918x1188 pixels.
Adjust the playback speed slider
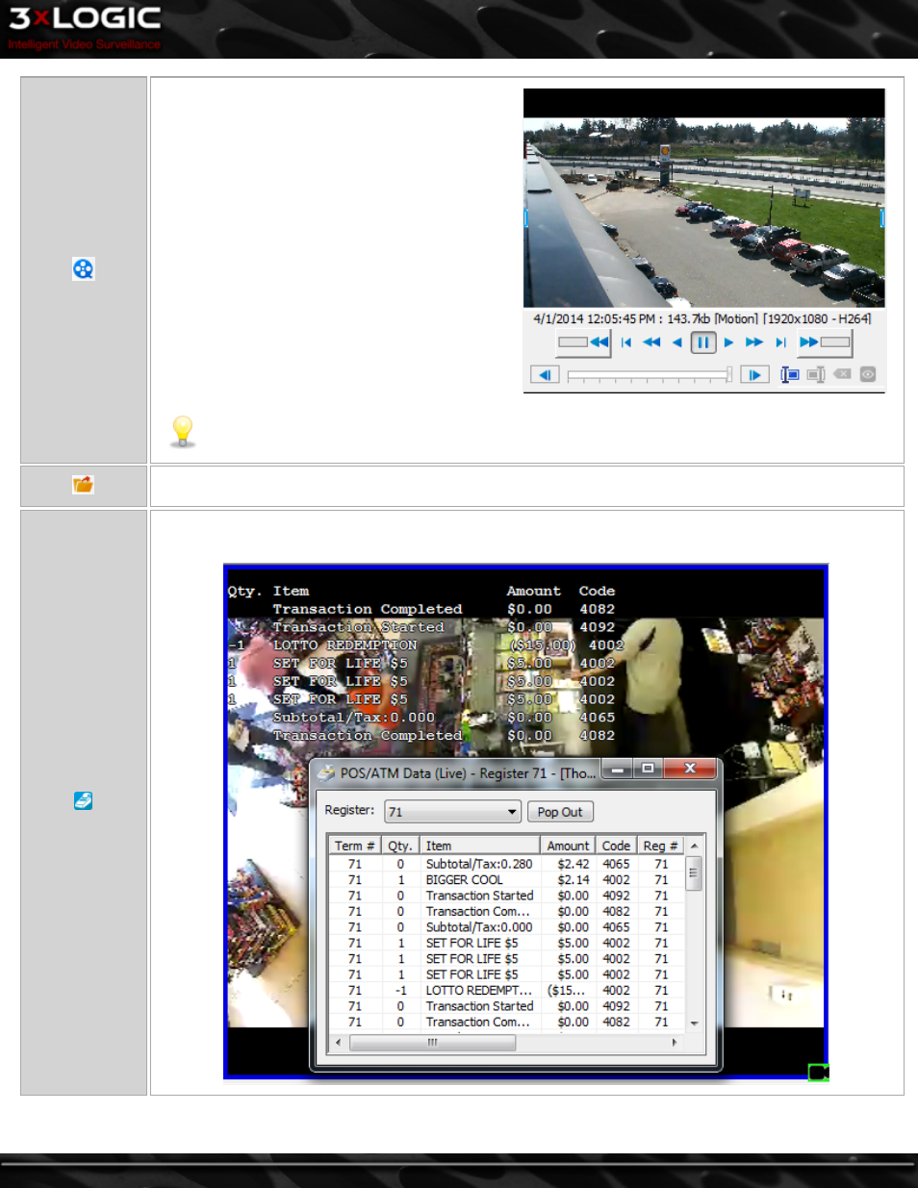(650, 375)
